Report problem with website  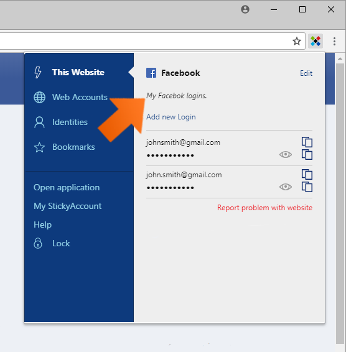(x=264, y=208)
